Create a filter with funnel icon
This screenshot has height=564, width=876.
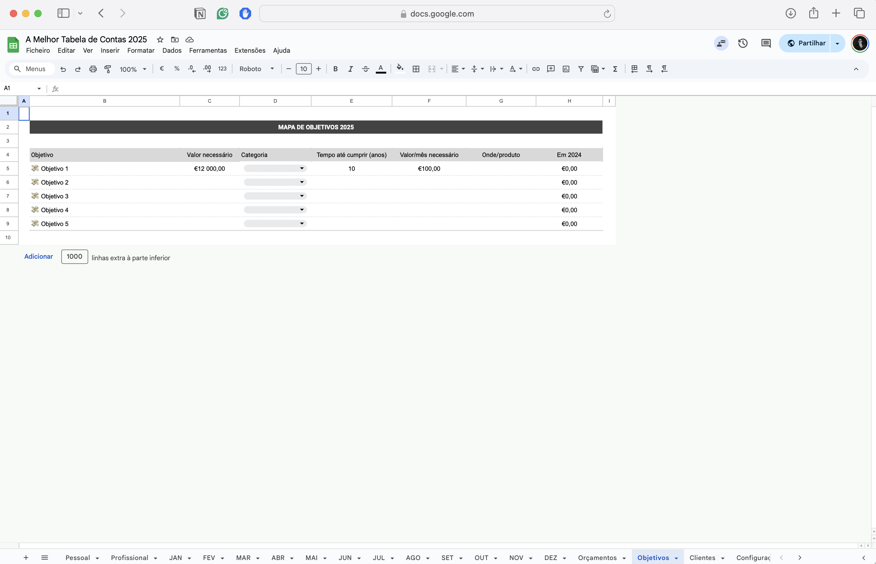point(581,69)
